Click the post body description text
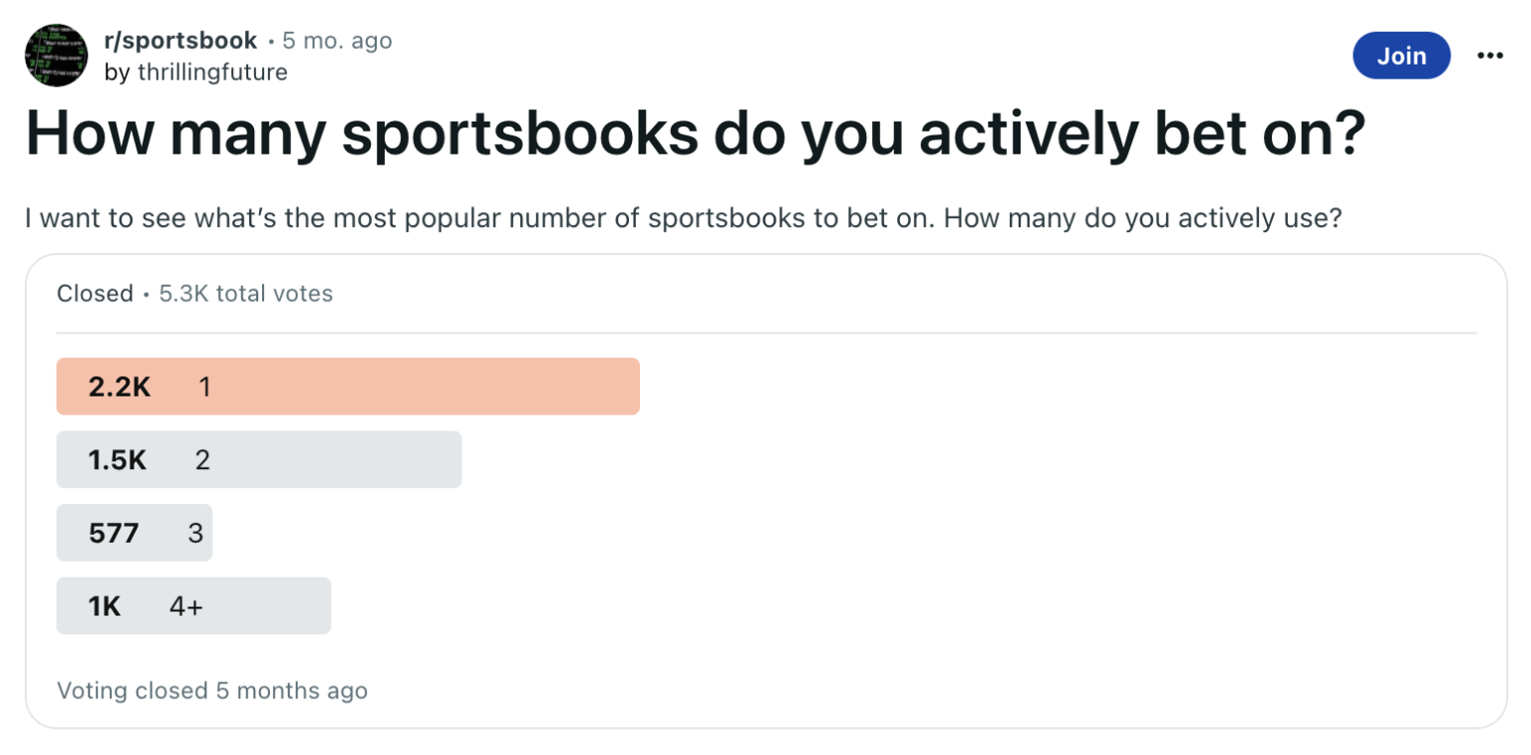The height and width of the screenshot is (755, 1531). (x=683, y=218)
